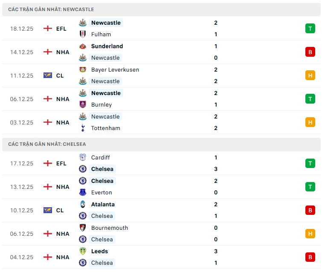Click the Champions League icon on 11.12.25 row
The width and height of the screenshot is (322, 272).
[x=48, y=75]
